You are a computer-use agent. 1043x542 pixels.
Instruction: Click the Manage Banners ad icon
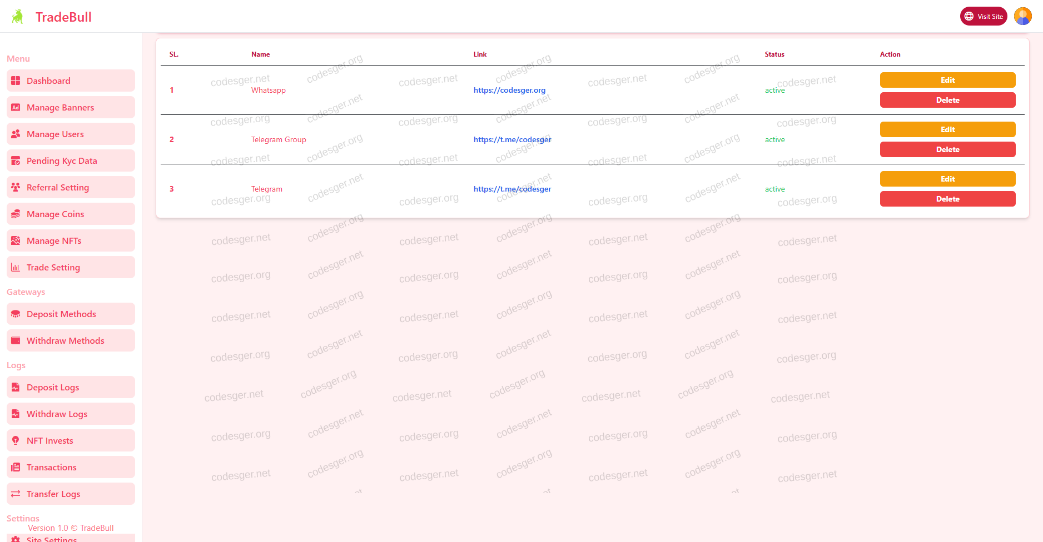16,108
